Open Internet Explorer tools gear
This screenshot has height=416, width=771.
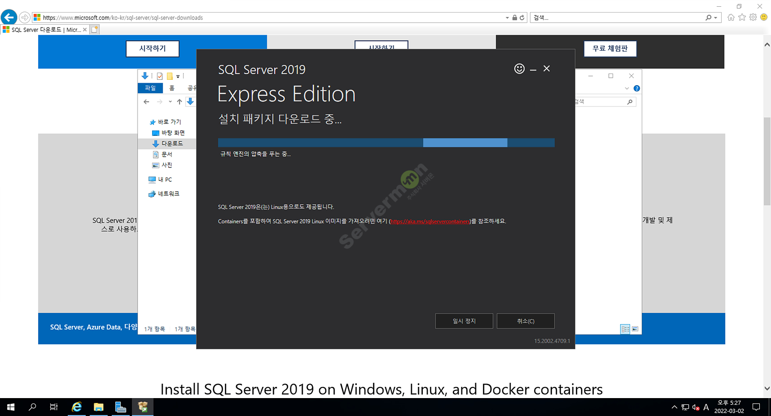[x=753, y=17]
